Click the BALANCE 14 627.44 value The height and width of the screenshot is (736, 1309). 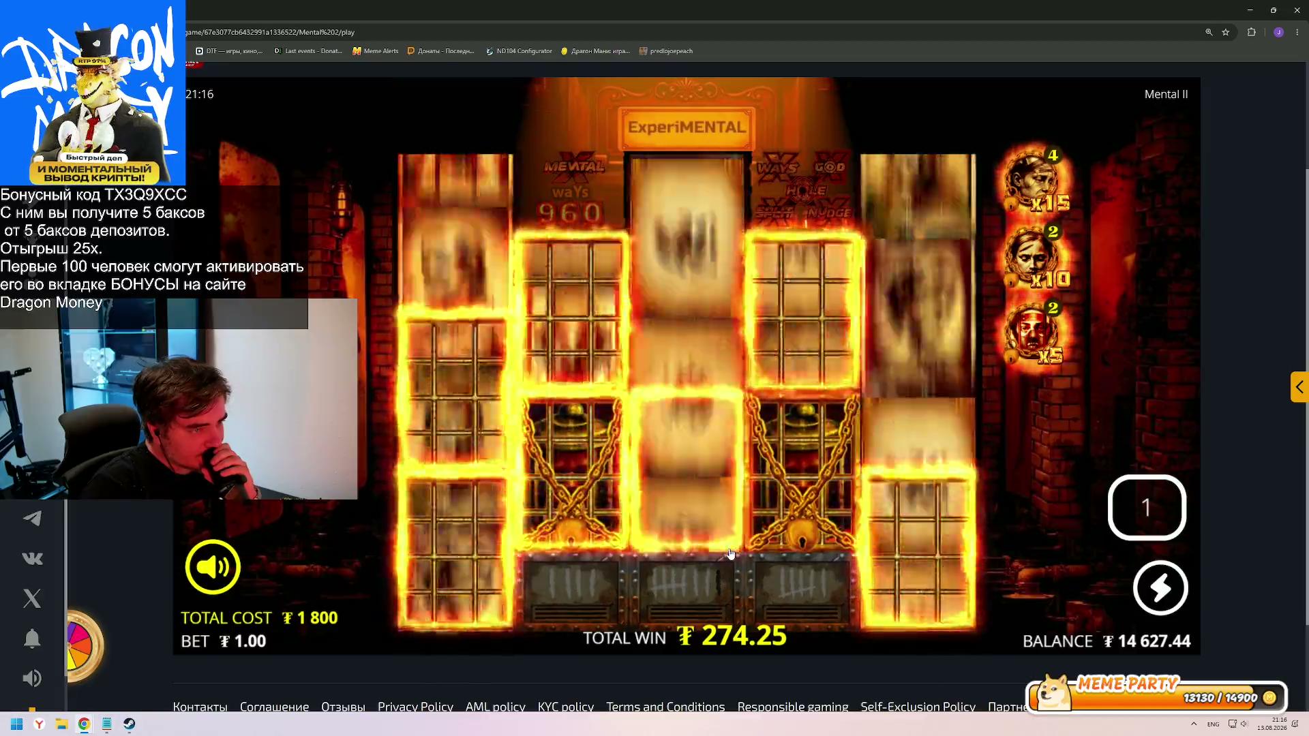click(x=1147, y=641)
